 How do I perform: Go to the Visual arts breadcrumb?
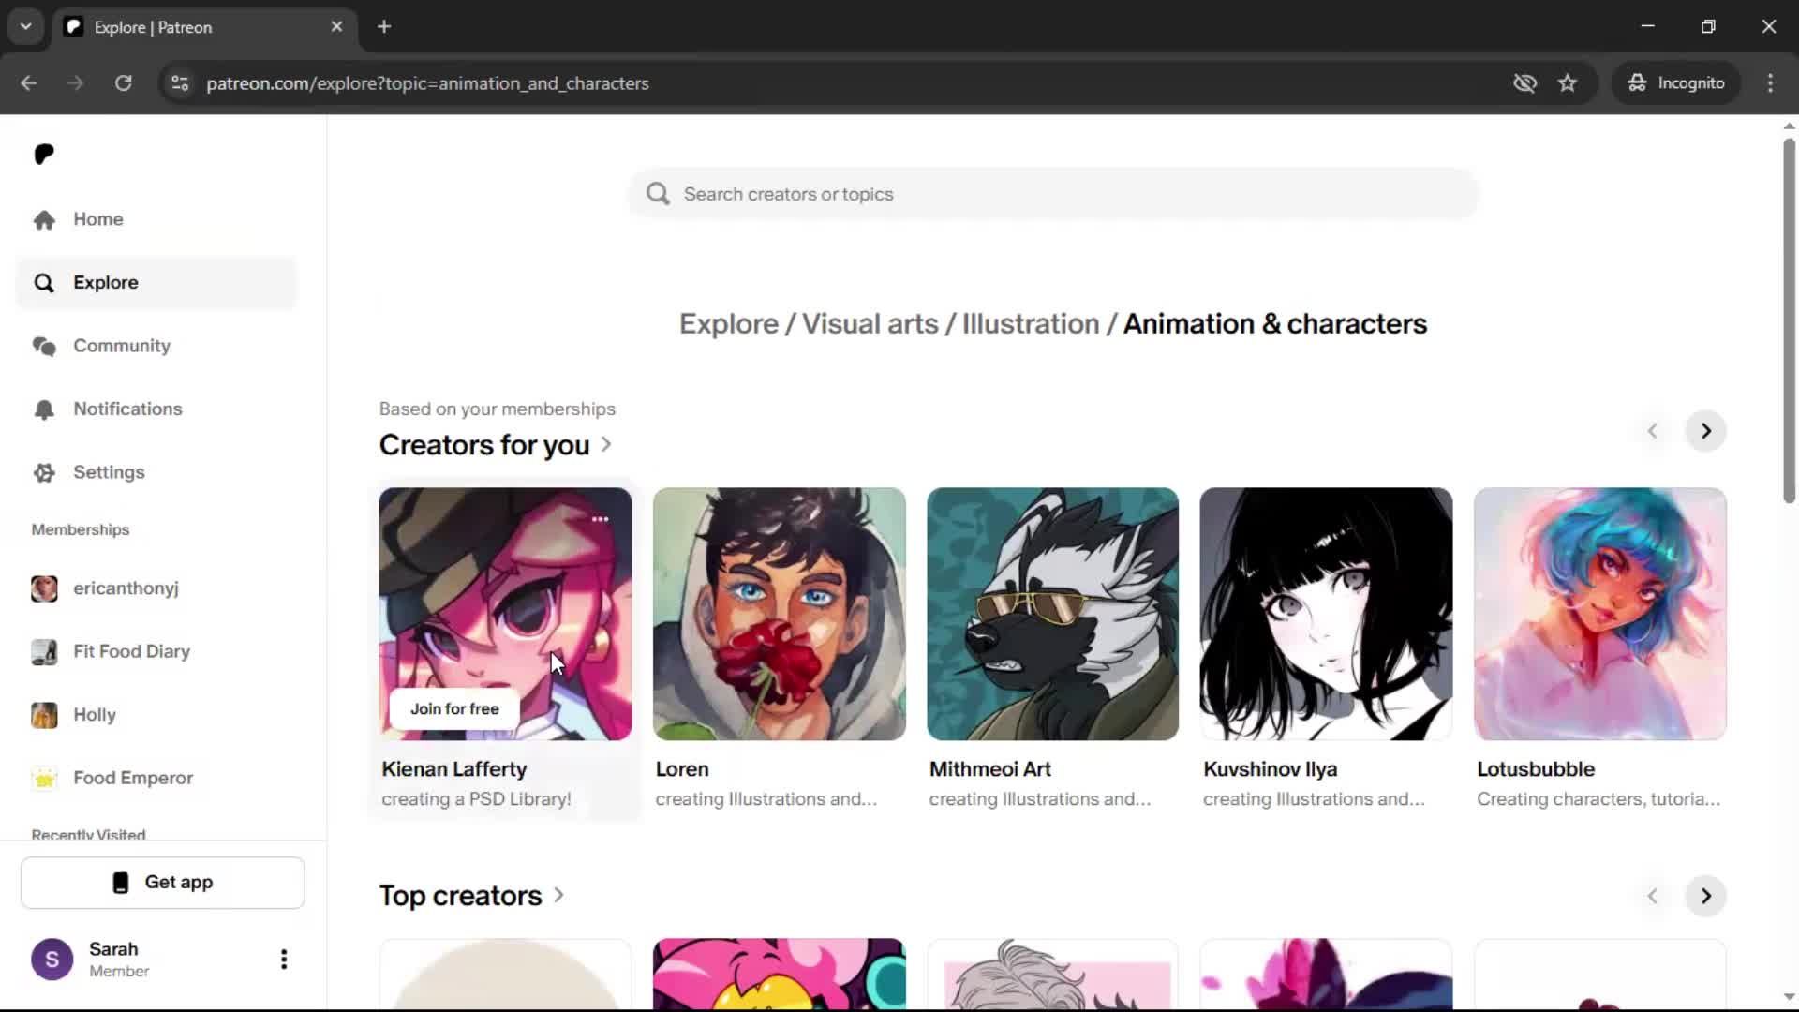tap(870, 324)
